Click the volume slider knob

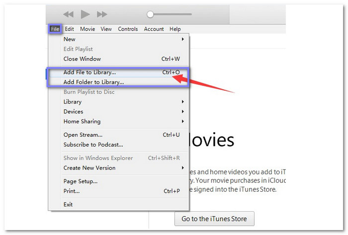coord(150,14)
